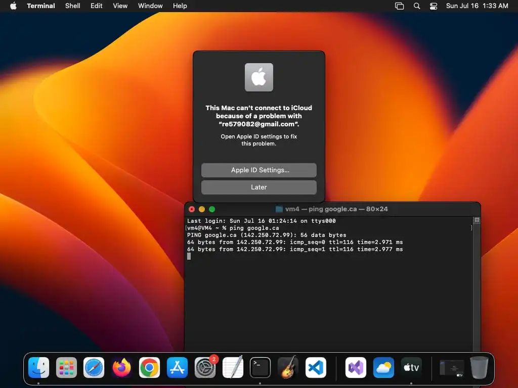This screenshot has height=388, width=518.
Task: Click the Stage Manager icon in menu bar
Action: 400,6
